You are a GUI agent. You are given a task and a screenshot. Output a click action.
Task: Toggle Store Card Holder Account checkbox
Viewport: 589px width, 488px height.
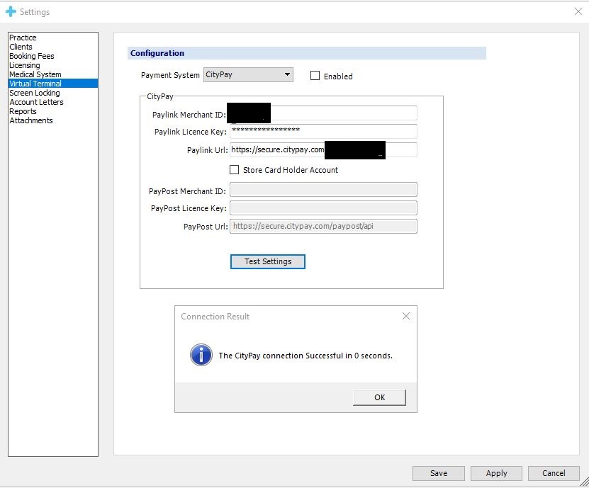click(x=235, y=170)
